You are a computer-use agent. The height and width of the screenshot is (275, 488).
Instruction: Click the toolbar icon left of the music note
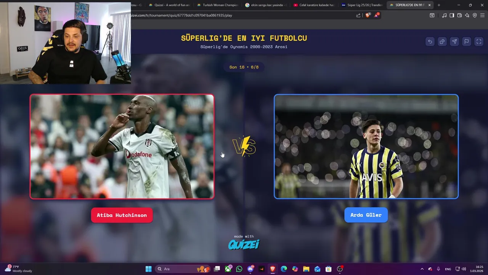point(432,15)
